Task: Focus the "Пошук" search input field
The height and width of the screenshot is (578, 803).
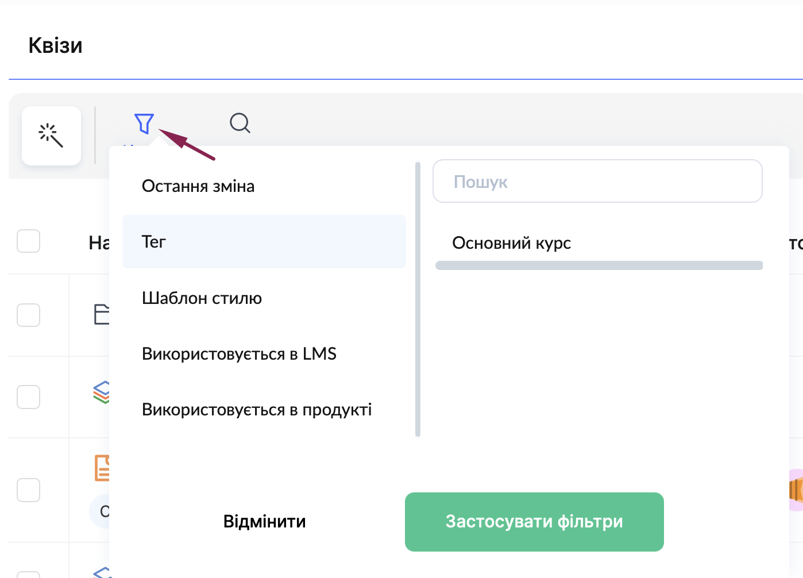Action: 597,182
